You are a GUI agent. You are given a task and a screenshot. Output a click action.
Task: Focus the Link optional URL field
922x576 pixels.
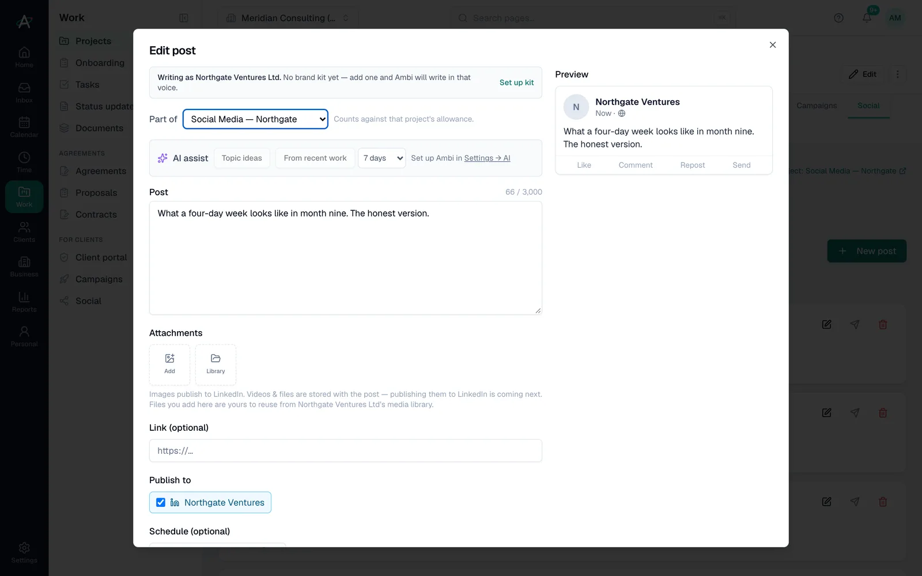(345, 450)
